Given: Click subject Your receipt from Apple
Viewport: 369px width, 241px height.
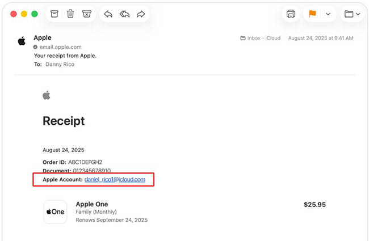Looking at the screenshot, I should tap(65, 56).
